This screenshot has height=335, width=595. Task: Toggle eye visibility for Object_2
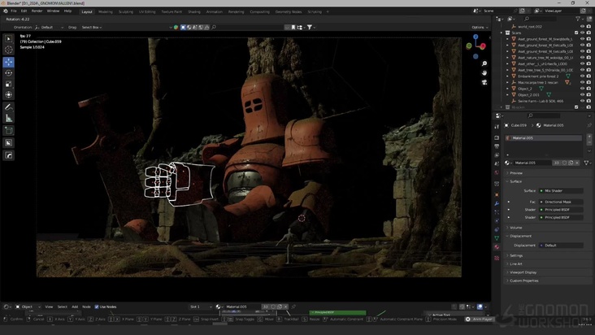coord(582,89)
